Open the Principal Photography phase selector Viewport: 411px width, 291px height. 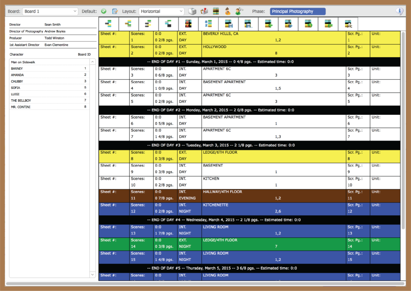click(298, 11)
